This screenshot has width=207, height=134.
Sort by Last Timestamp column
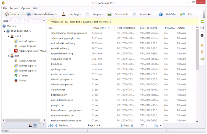151,28
